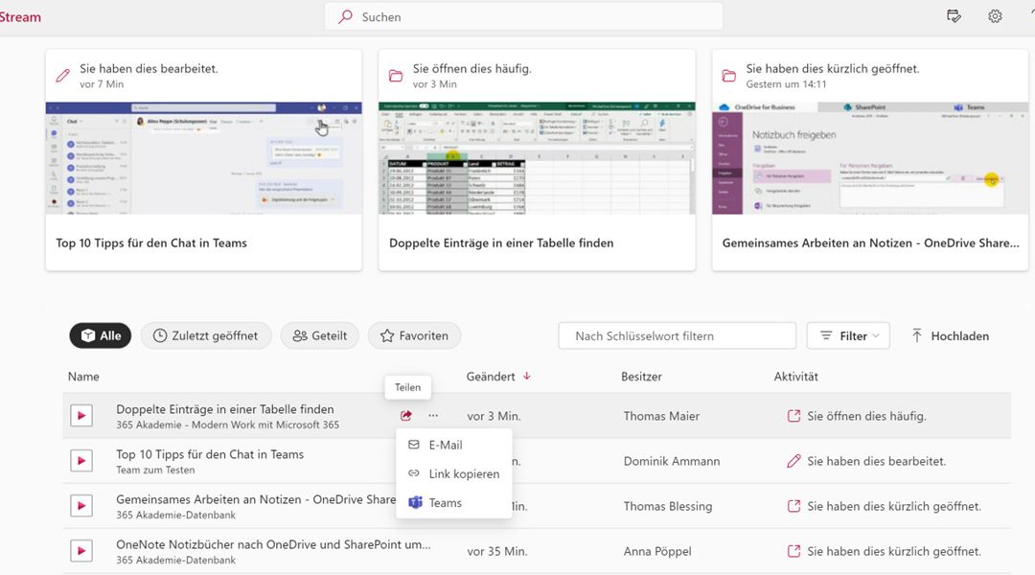Open the more options ellipsis on Doppelte Einträge row

(x=432, y=415)
